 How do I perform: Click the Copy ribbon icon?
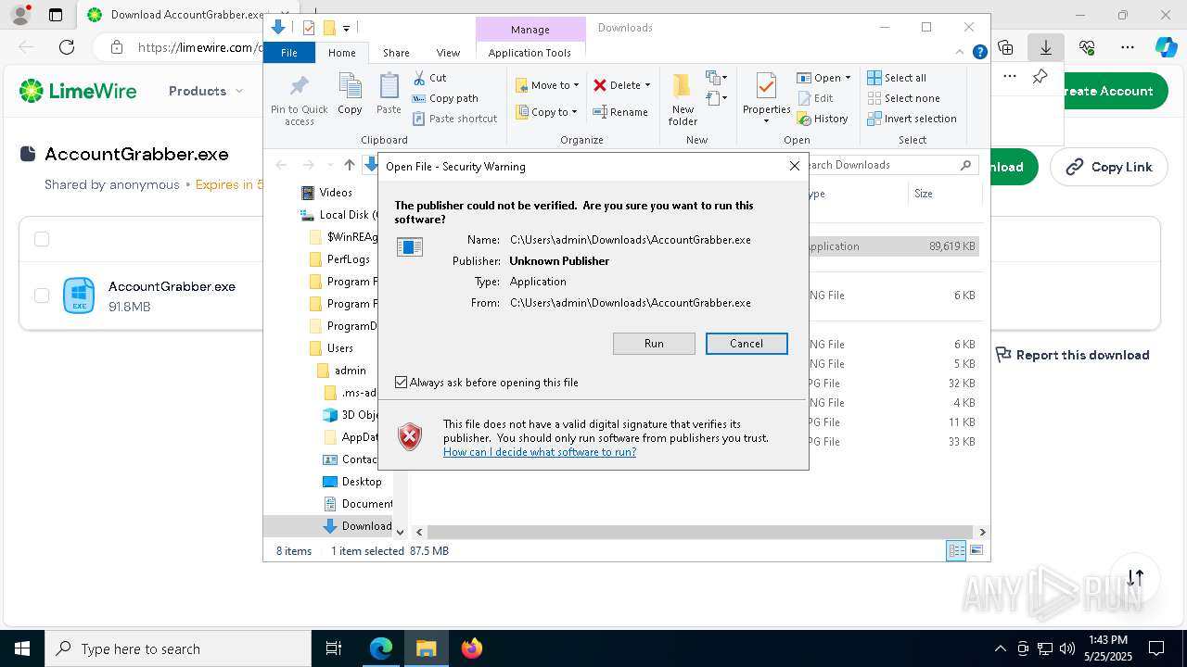point(350,94)
